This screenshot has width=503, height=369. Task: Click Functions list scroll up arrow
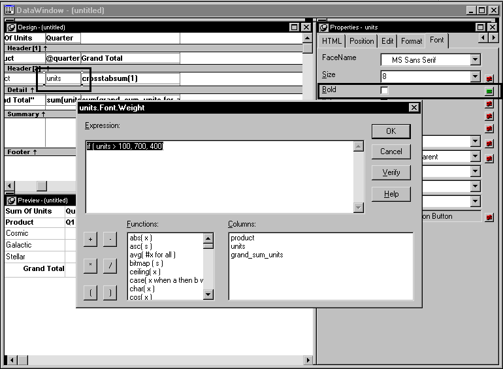coord(208,238)
